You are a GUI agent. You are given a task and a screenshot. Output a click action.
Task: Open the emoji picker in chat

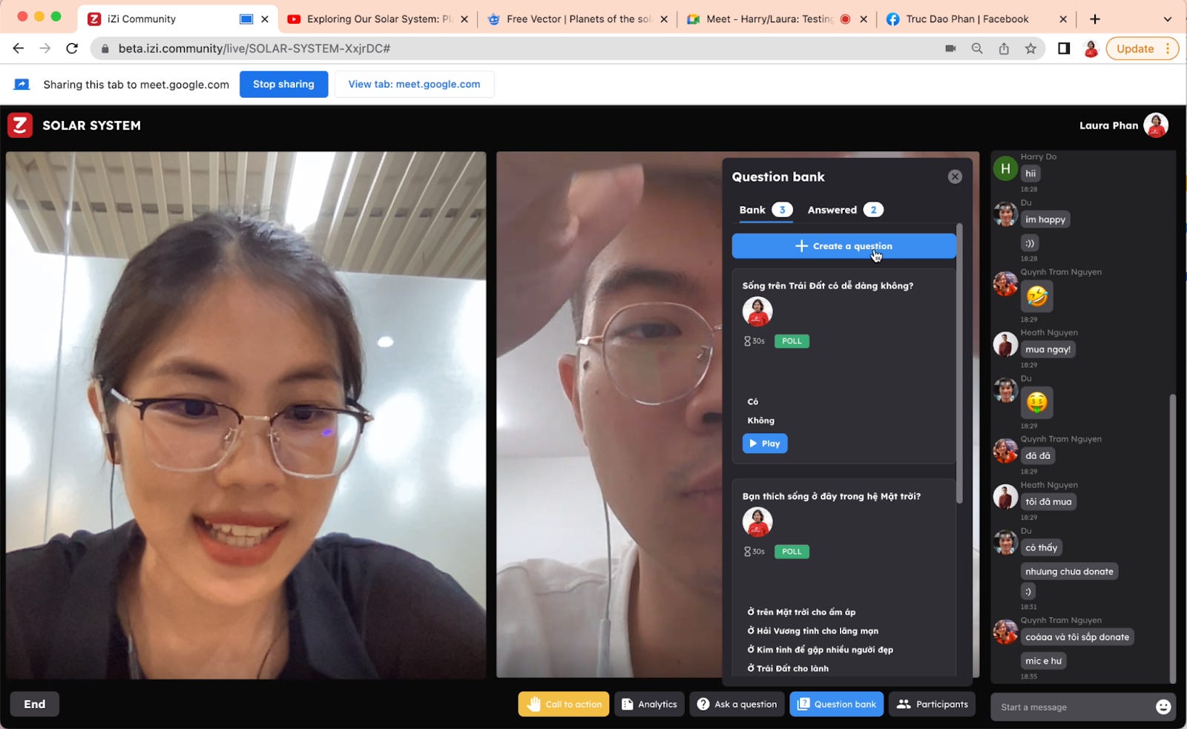coord(1163,707)
